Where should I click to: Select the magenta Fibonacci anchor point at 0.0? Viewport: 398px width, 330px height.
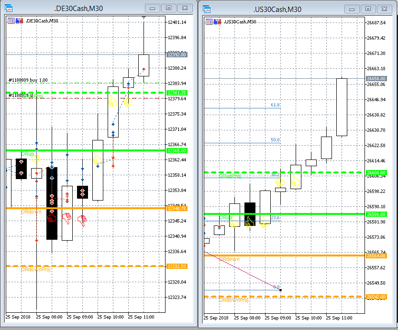(280, 290)
